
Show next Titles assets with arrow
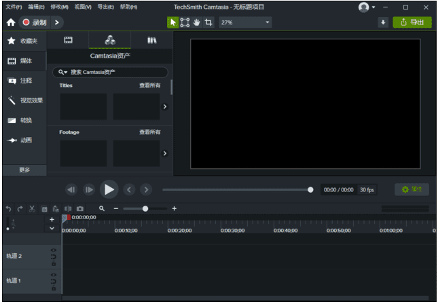pos(165,107)
